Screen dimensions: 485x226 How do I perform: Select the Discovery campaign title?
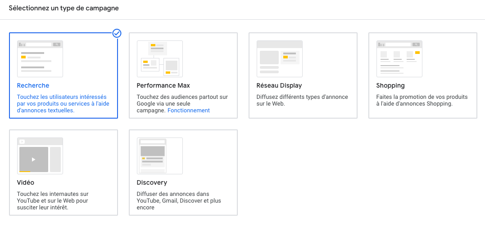pos(152,182)
